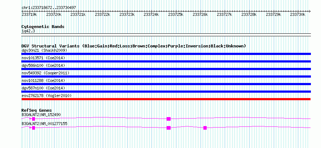The width and height of the screenshot is (321, 148).
Task: Click the nsv1011288 (Coe2014) label
Action: (x=43, y=80)
